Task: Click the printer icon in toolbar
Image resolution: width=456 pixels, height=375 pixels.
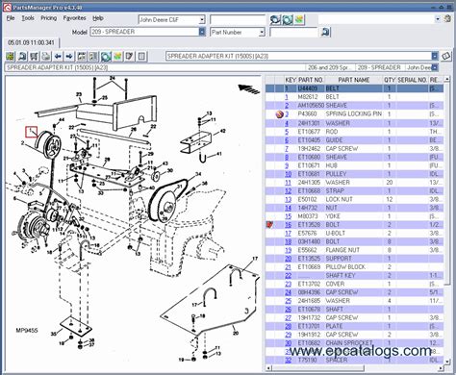Action: click(x=46, y=57)
